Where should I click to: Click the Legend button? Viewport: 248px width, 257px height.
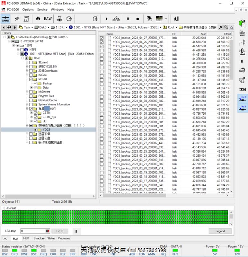tap(220, 231)
